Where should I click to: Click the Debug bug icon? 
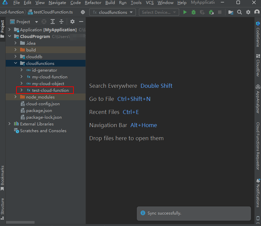(x=194, y=12)
